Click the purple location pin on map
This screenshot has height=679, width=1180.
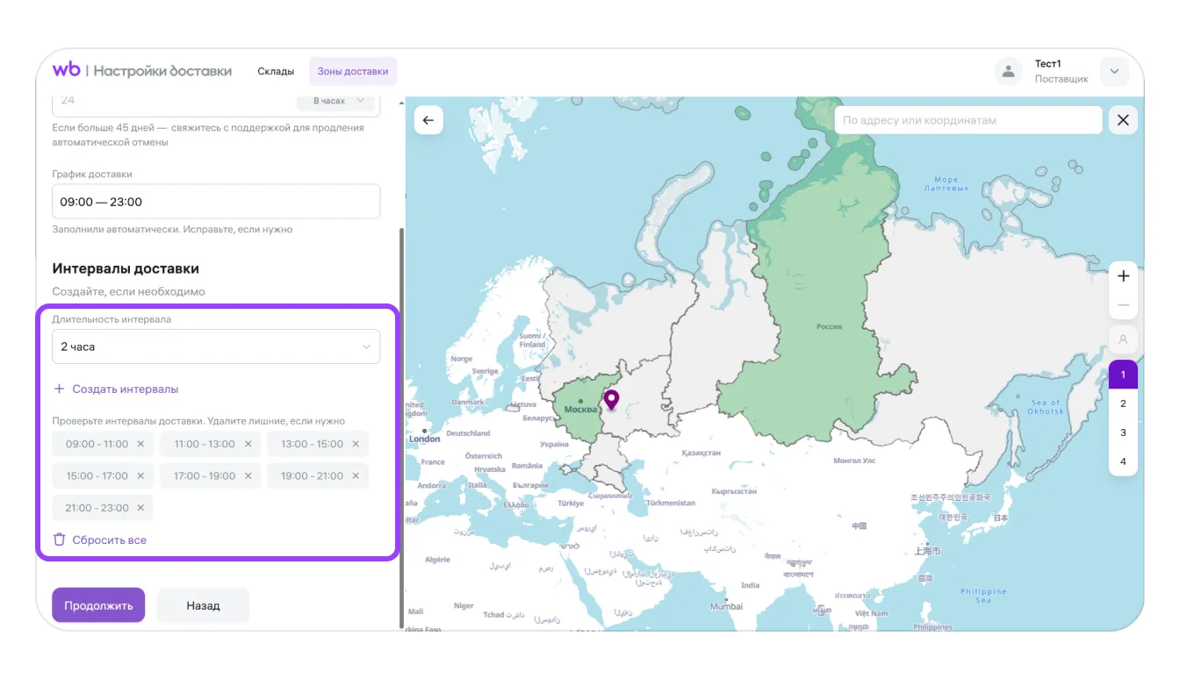(611, 400)
